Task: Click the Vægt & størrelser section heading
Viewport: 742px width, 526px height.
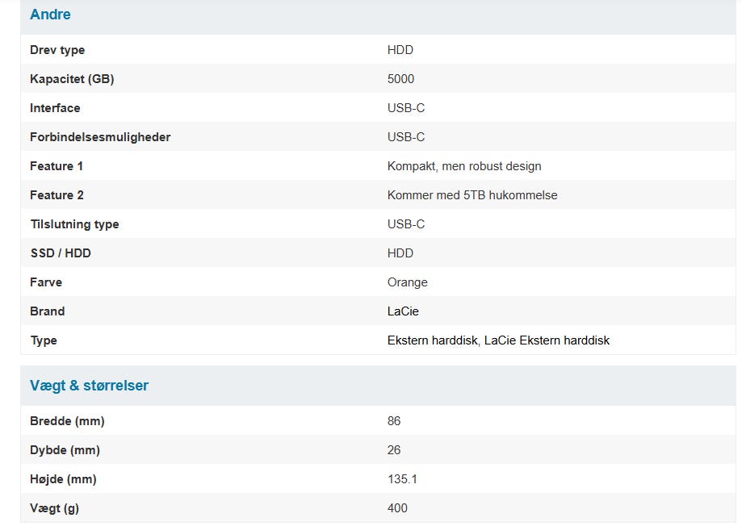Action: tap(89, 386)
